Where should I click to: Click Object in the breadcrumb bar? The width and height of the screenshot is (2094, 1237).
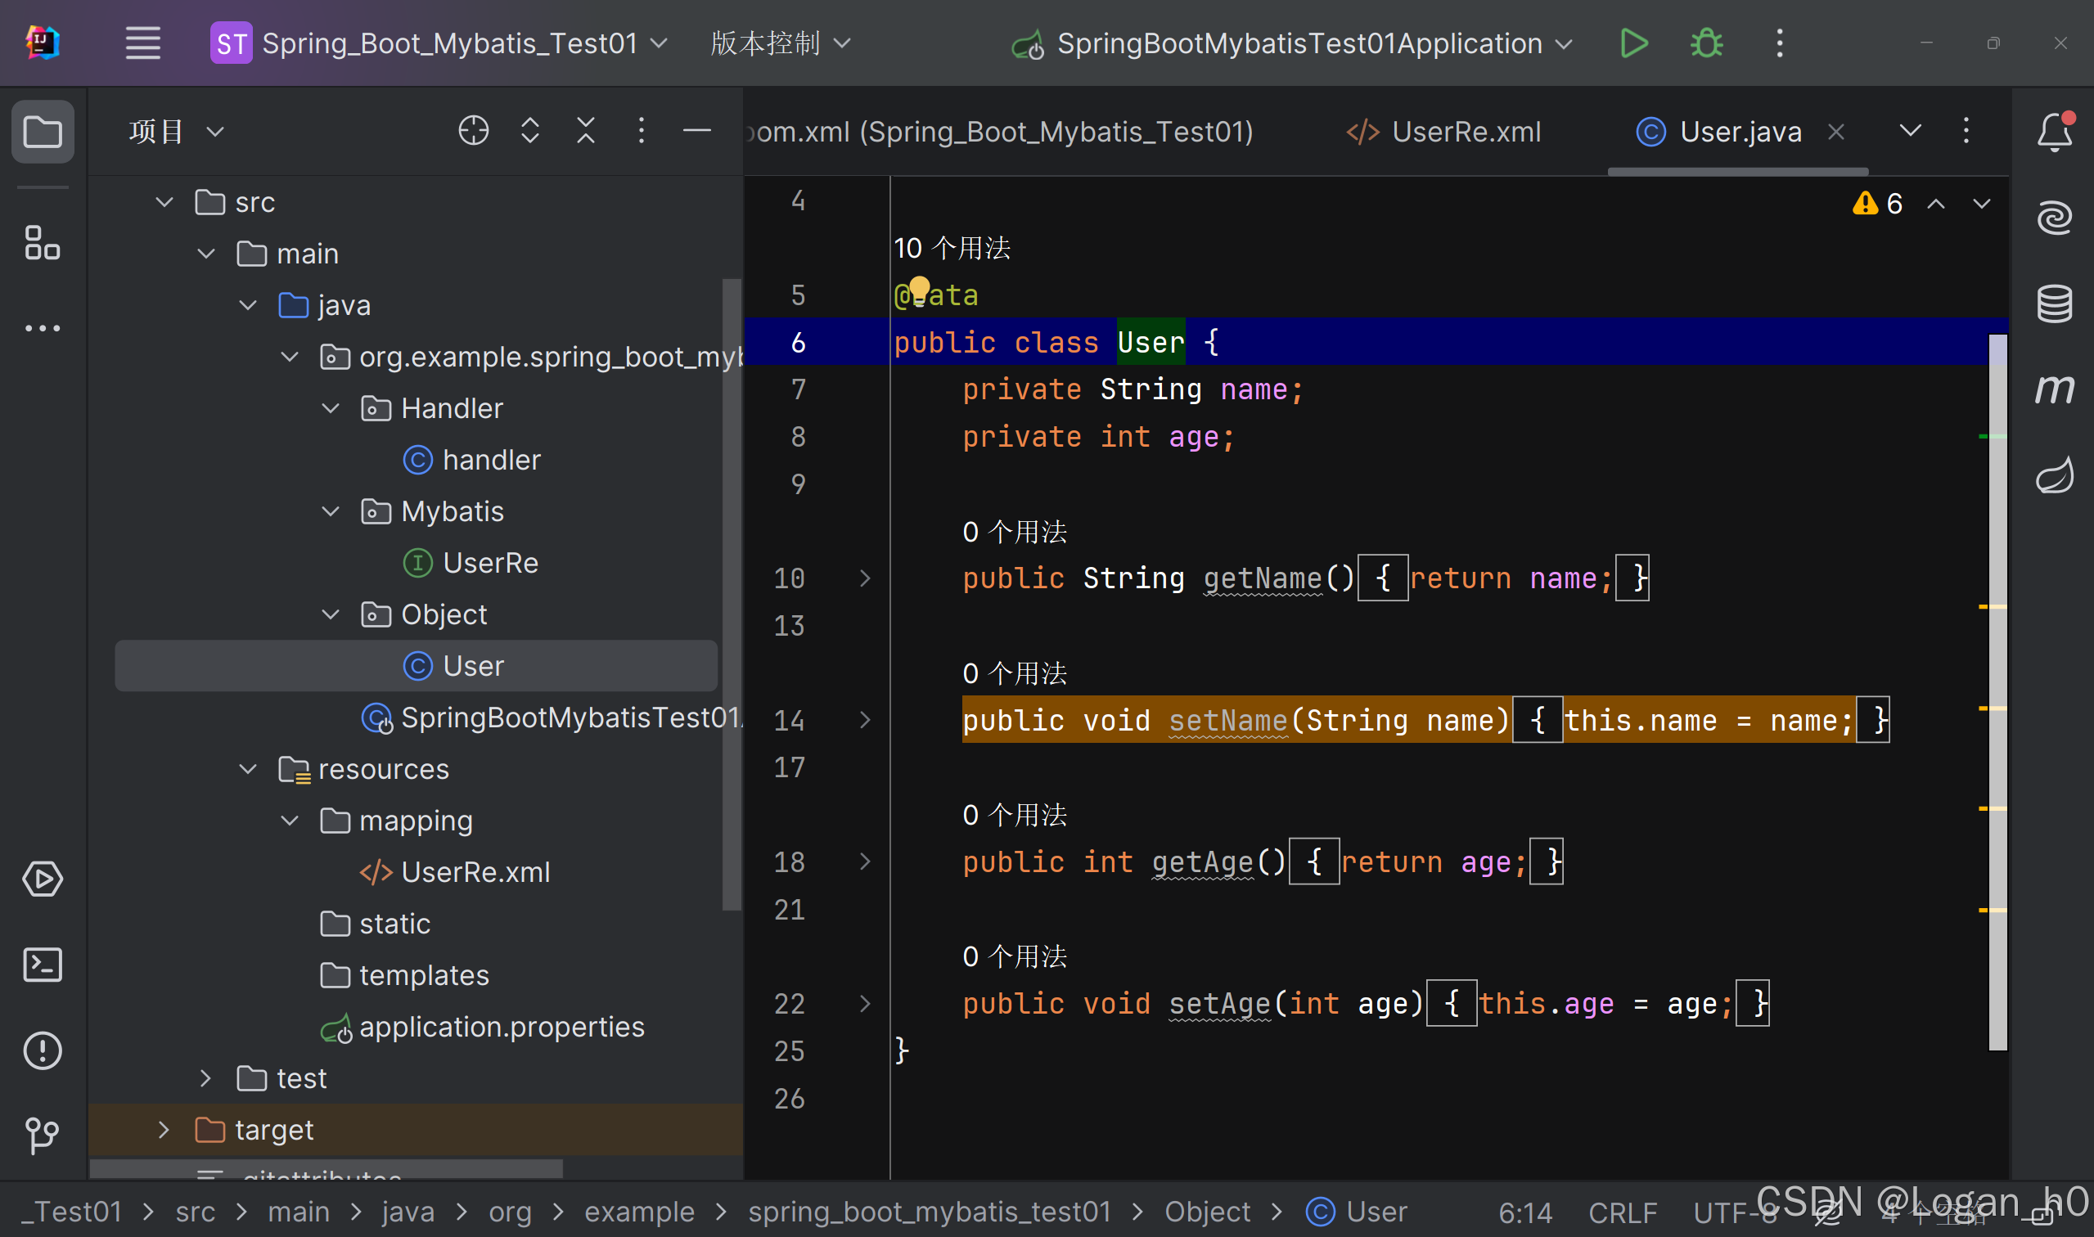(1208, 1211)
